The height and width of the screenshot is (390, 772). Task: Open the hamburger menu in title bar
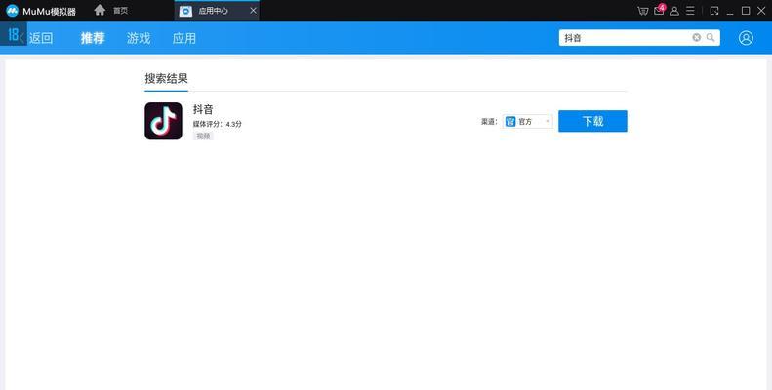pos(690,11)
